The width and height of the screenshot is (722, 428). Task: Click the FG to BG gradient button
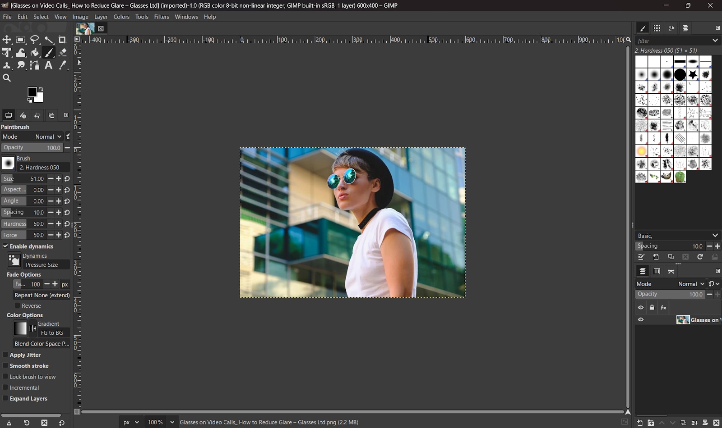point(52,333)
